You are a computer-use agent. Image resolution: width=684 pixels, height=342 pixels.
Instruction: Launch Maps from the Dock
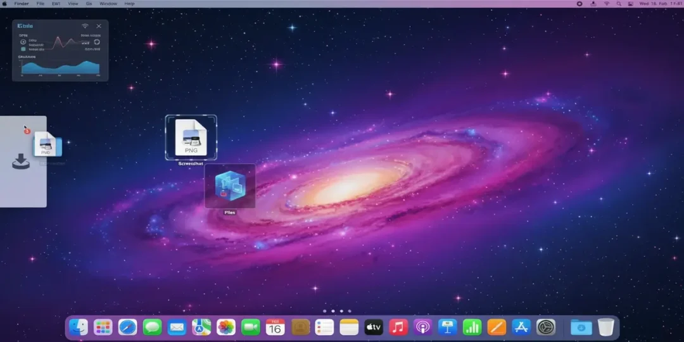(201, 327)
